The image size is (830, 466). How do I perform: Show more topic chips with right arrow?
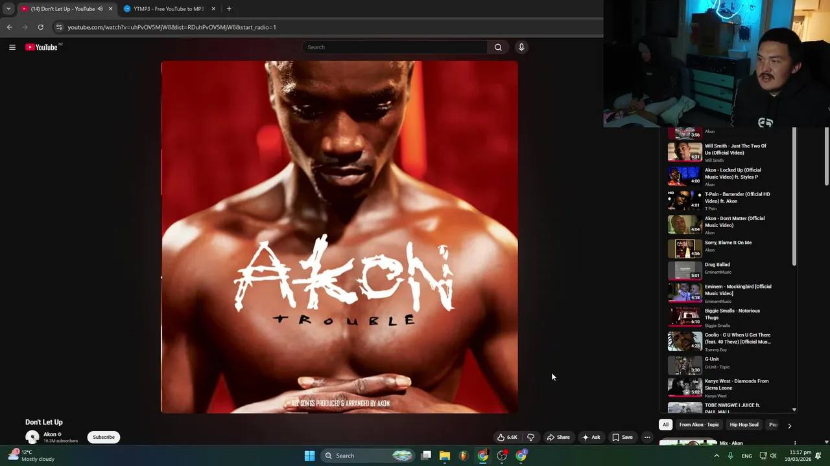point(789,425)
